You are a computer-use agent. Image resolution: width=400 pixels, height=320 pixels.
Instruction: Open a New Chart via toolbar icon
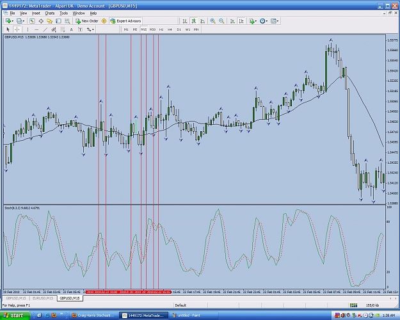(x=8, y=21)
